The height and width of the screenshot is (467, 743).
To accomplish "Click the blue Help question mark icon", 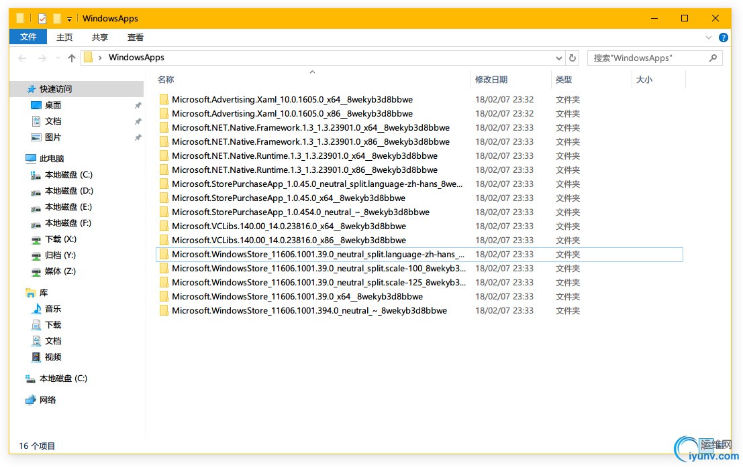I will pos(724,38).
